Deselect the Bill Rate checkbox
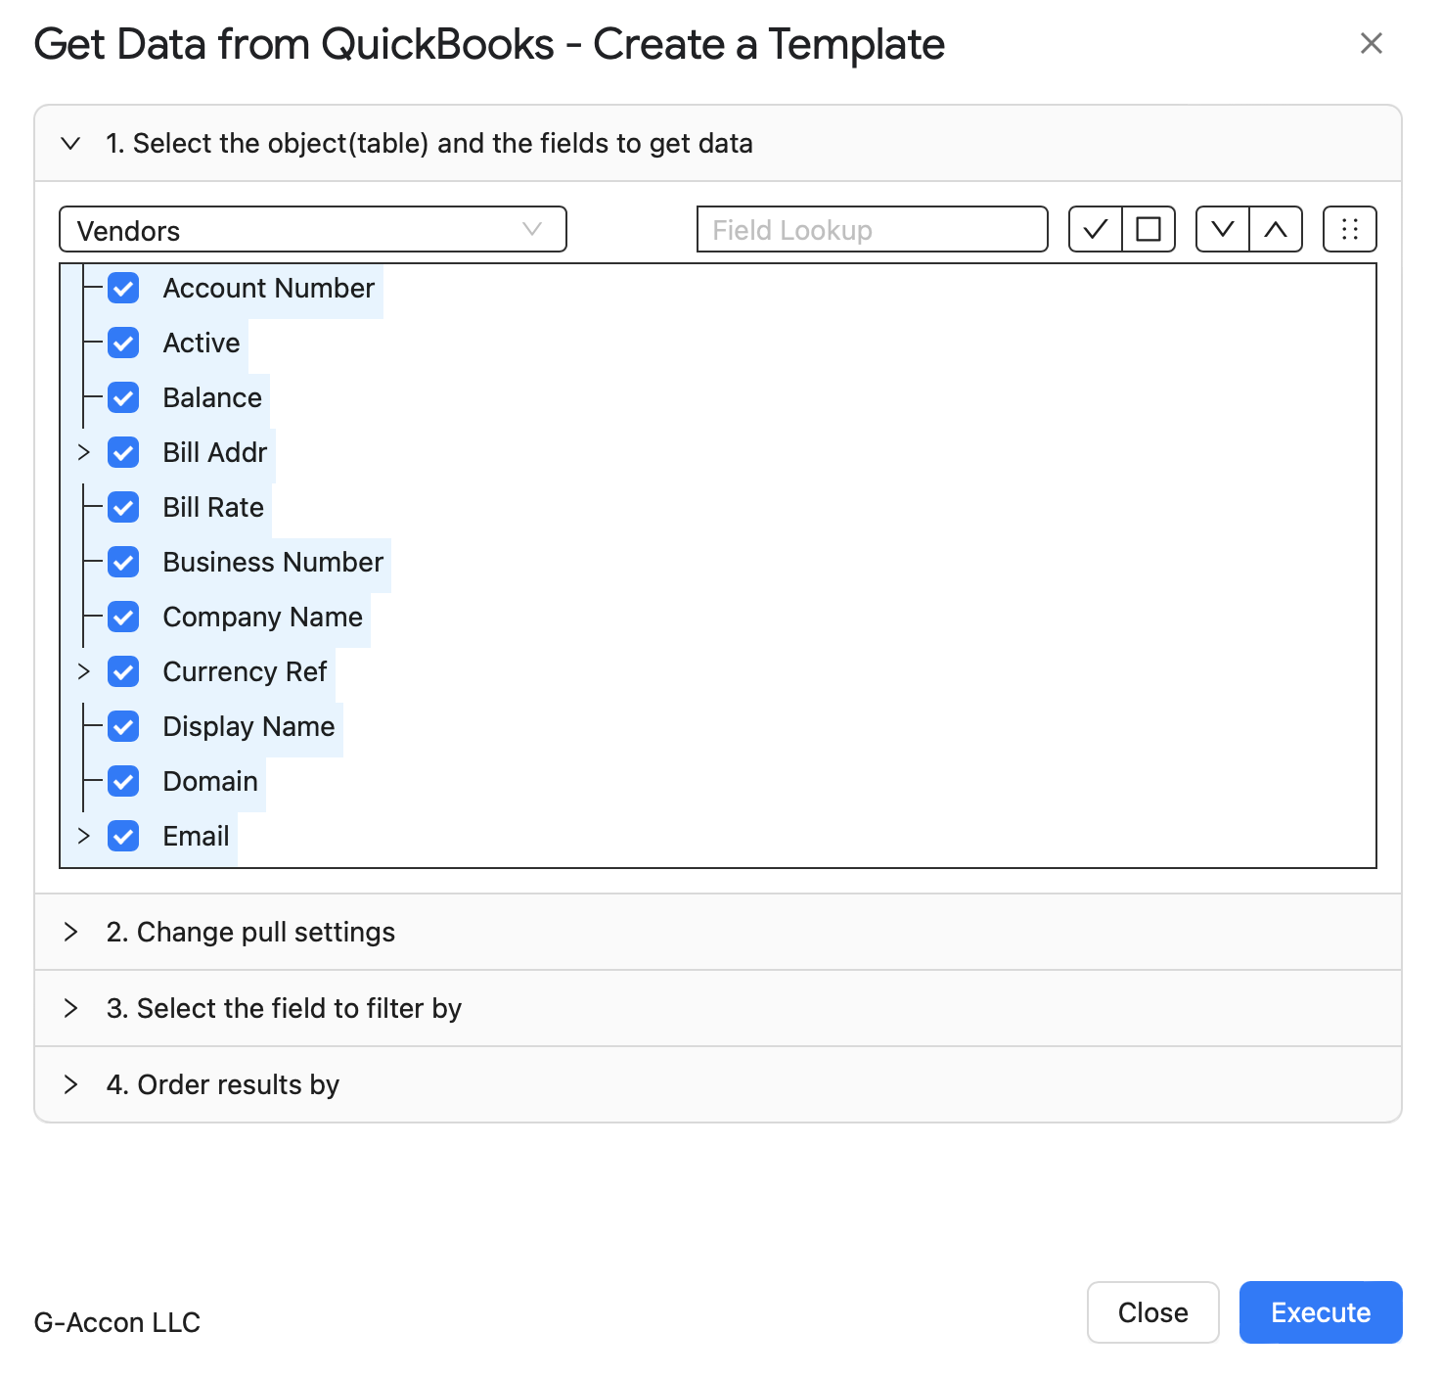The image size is (1442, 1376). point(123,507)
